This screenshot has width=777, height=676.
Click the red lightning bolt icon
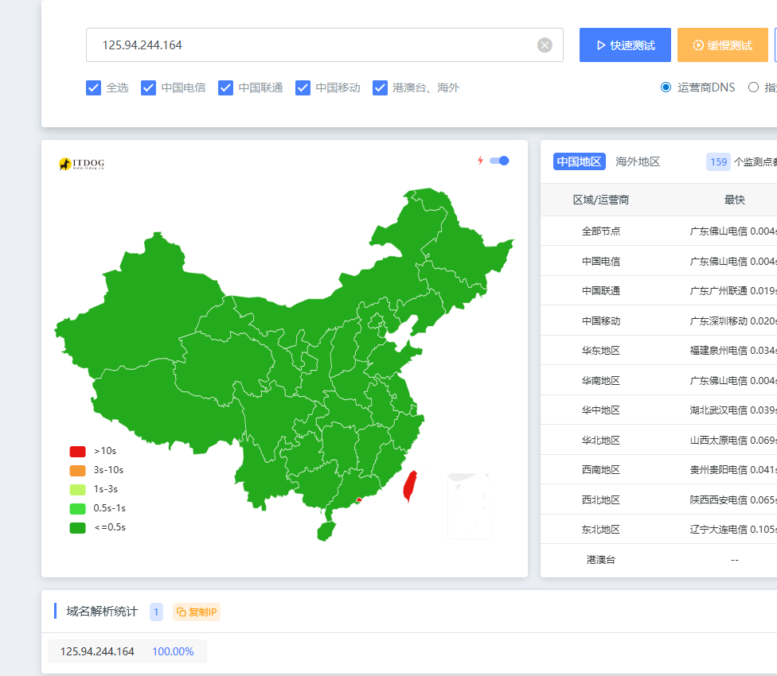point(480,161)
